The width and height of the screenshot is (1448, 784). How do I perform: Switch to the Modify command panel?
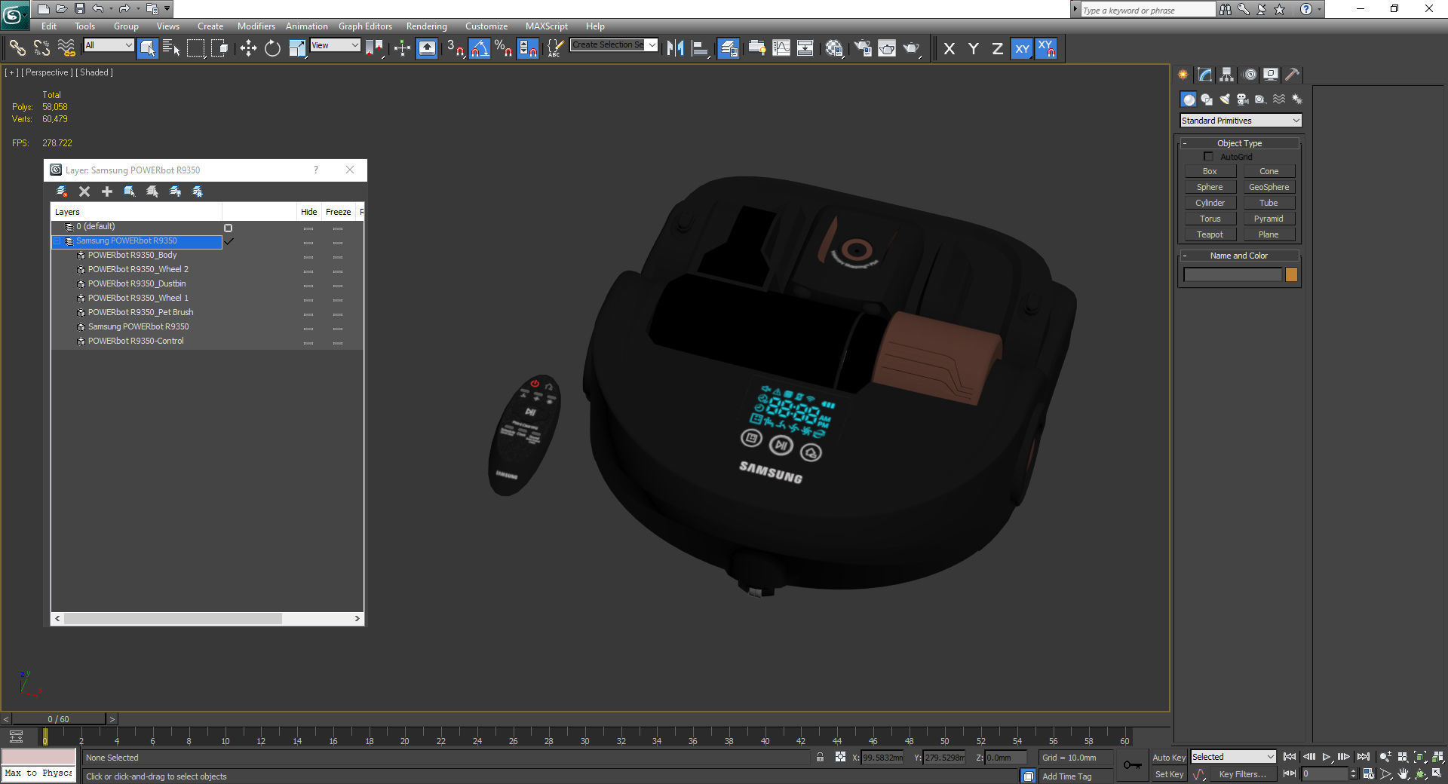point(1204,75)
